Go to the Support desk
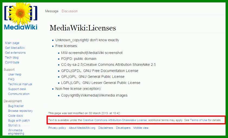The height and width of the screenshot is (138, 228). coord(17,89)
